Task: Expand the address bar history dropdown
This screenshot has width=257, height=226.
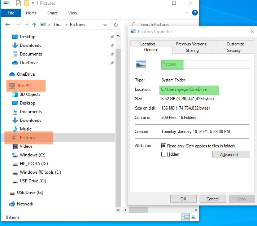Action: (105, 25)
